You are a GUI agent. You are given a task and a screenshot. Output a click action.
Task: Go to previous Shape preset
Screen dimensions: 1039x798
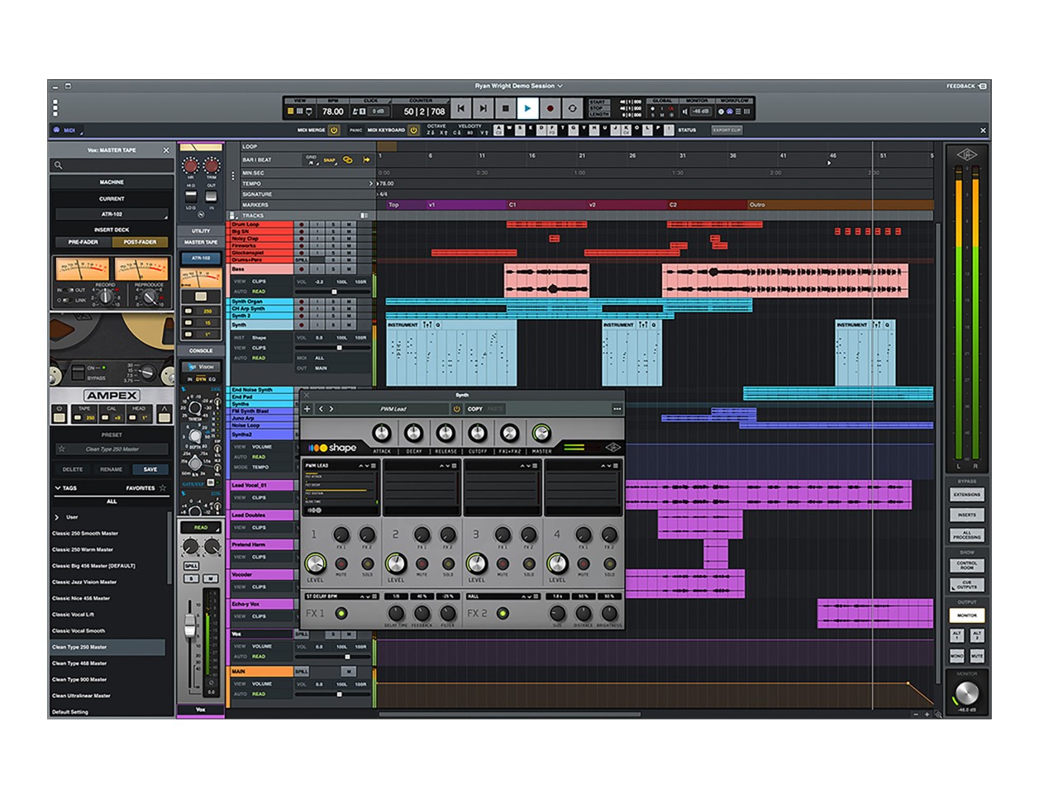point(321,409)
